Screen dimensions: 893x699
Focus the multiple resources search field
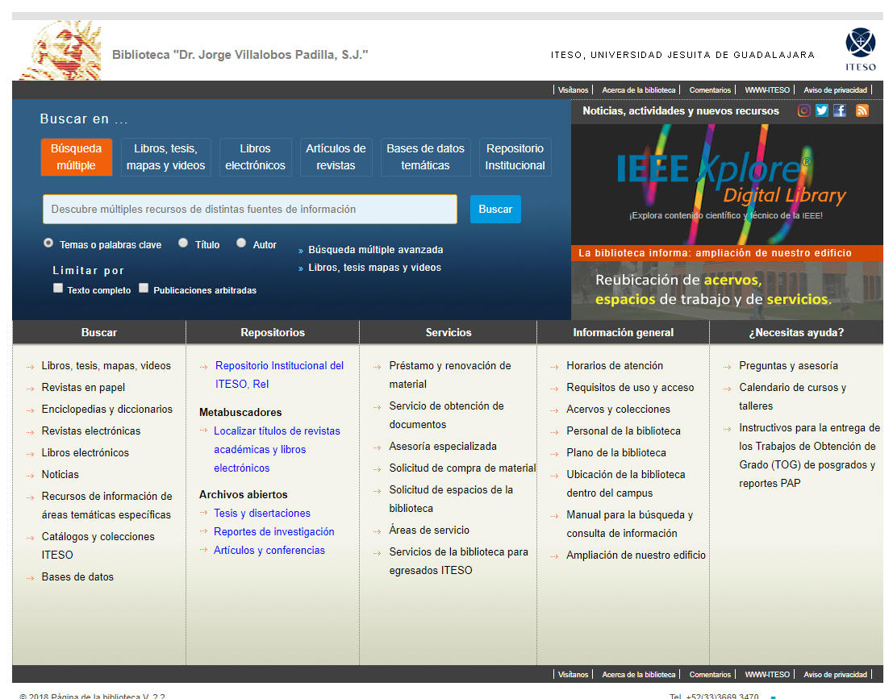point(250,209)
